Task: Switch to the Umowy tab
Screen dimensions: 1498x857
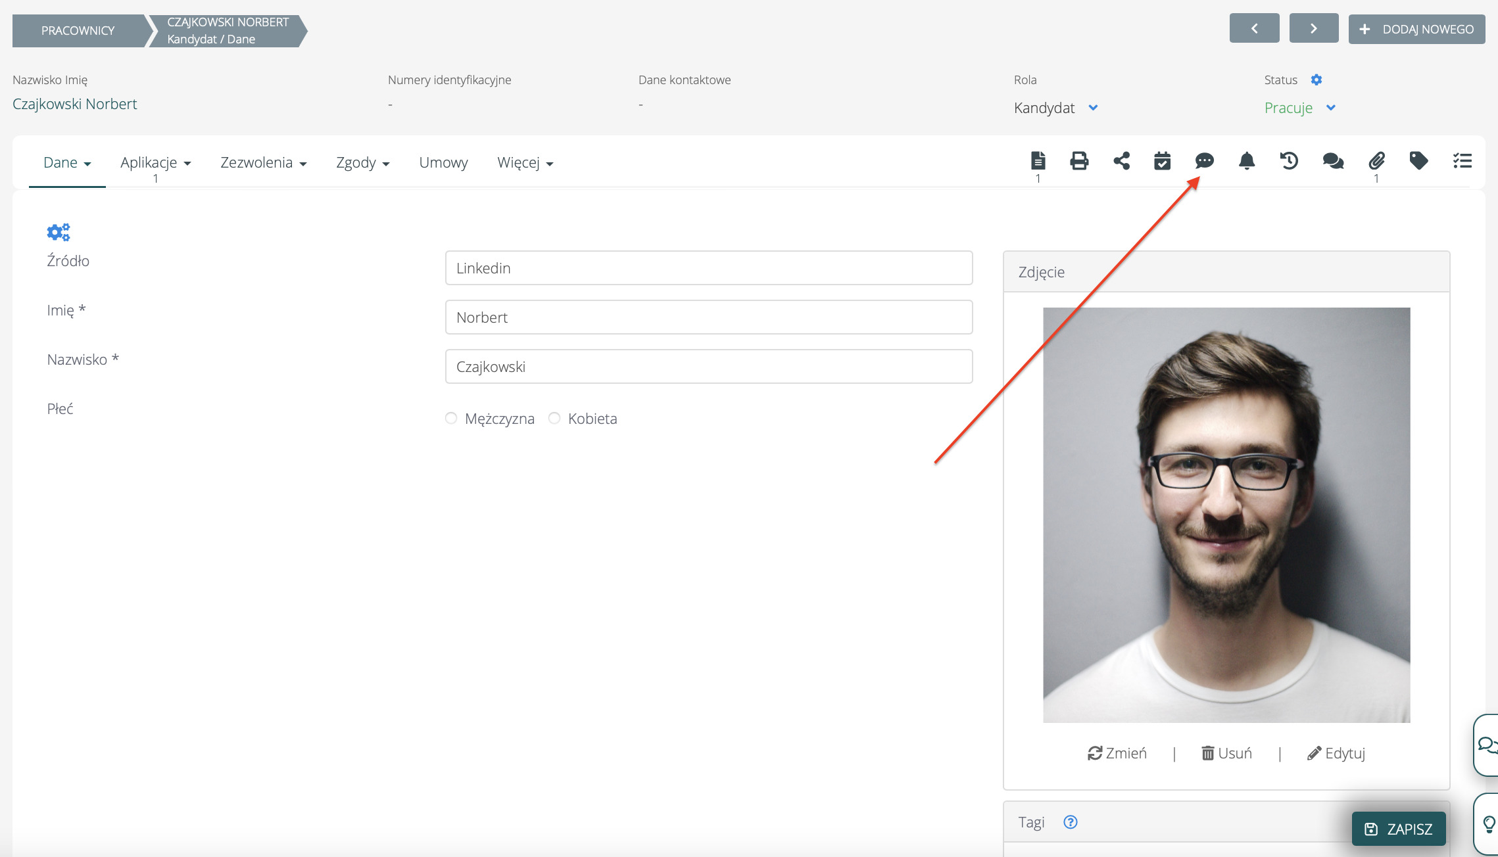Action: pyautogui.click(x=443, y=163)
